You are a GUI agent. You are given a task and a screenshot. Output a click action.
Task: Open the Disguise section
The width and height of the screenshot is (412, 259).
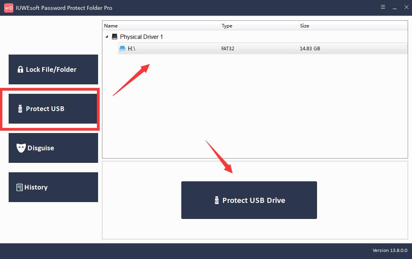[x=53, y=148]
